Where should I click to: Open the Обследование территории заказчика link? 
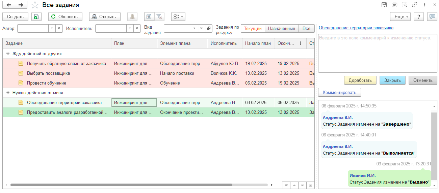coord(356,28)
